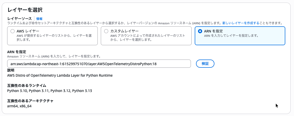Click the Amazon リソースネーム helper text under ARN を指定

(53, 56)
